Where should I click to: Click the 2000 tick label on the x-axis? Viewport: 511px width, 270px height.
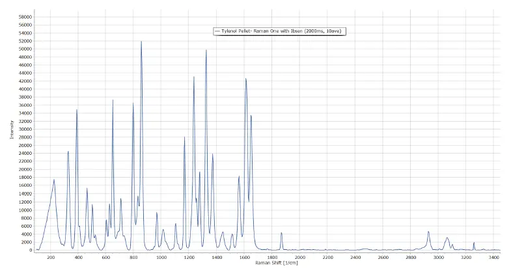pos(300,258)
